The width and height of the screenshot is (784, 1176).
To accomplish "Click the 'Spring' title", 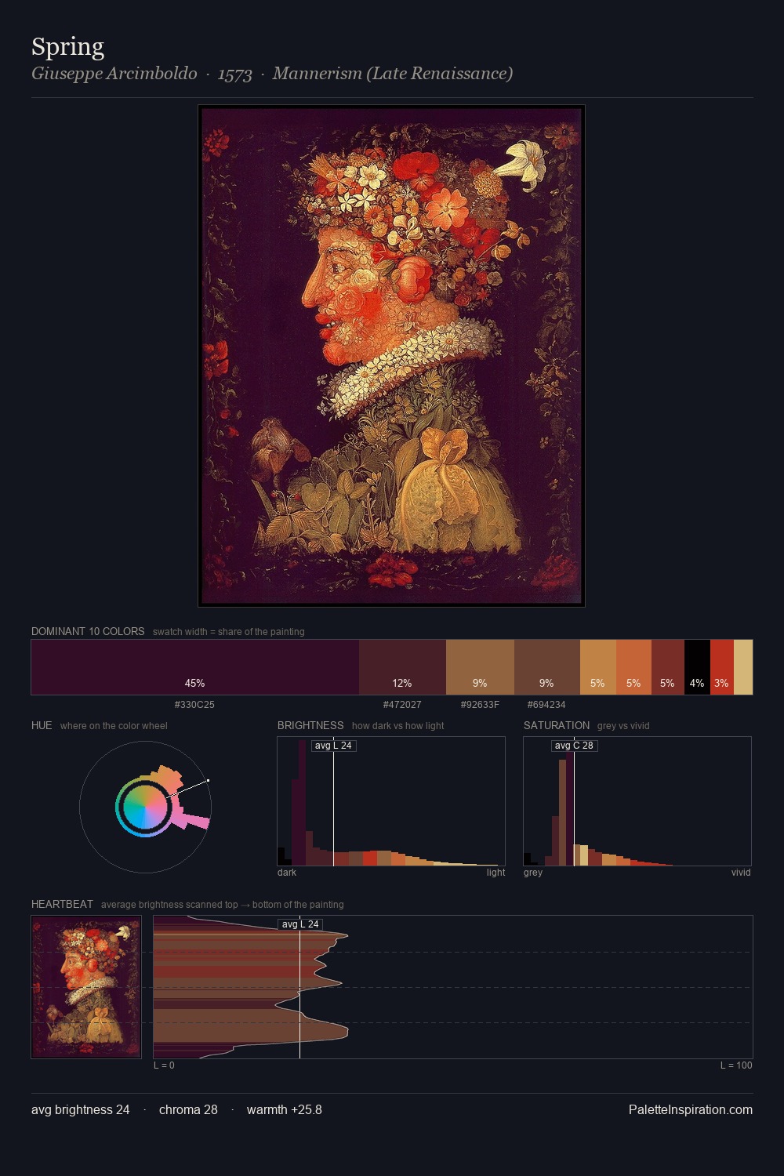I will pos(67,47).
